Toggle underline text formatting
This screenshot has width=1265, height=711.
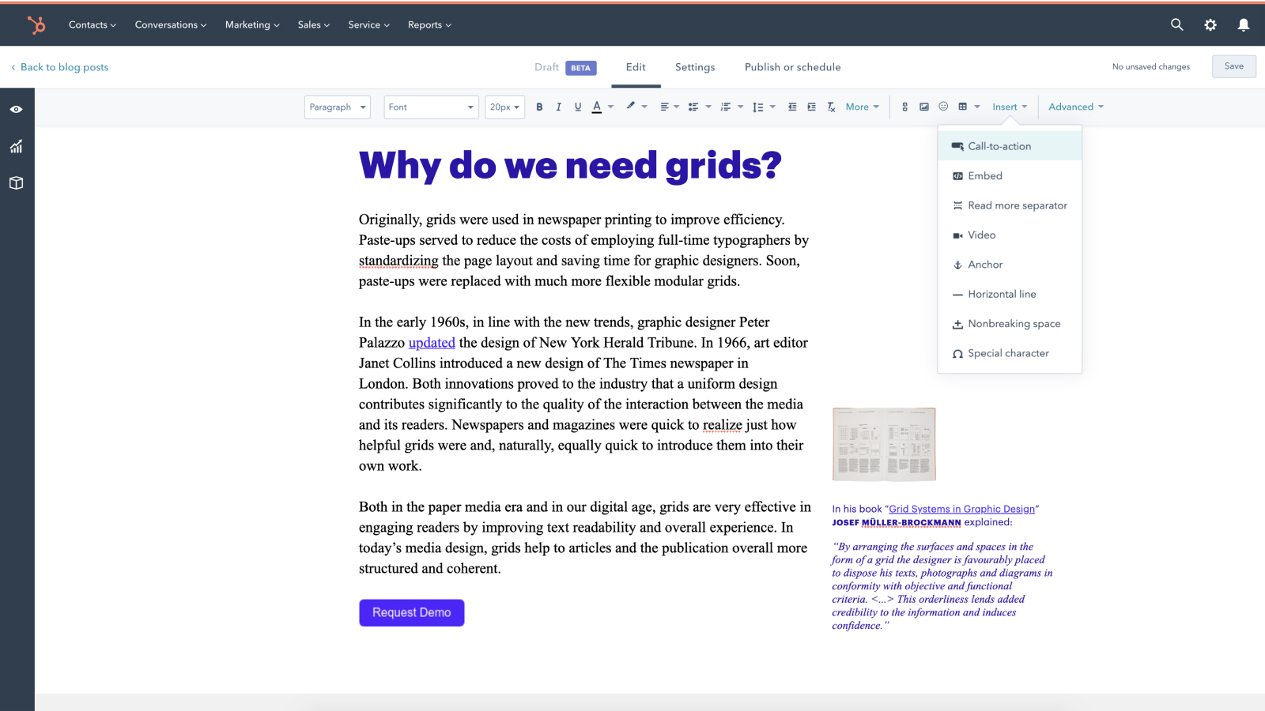coord(578,107)
